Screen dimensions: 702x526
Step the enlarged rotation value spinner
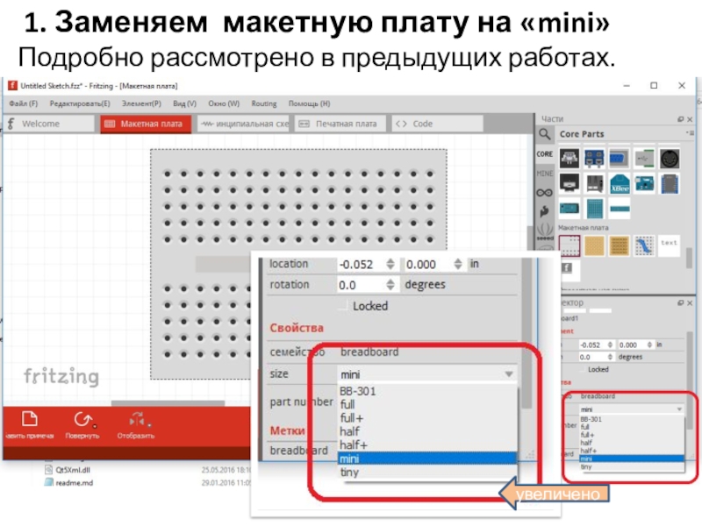390,284
